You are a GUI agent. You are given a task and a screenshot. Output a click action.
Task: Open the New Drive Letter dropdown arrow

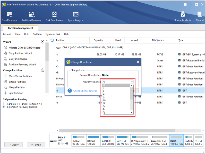coord(132,82)
